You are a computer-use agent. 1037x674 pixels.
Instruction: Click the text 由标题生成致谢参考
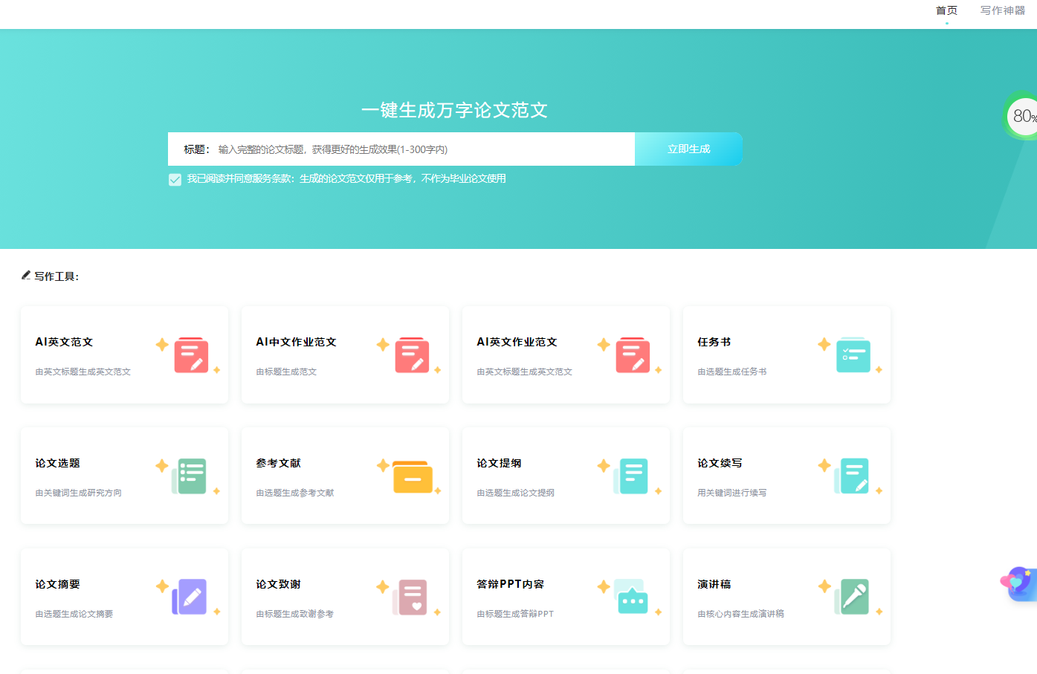[x=294, y=614]
